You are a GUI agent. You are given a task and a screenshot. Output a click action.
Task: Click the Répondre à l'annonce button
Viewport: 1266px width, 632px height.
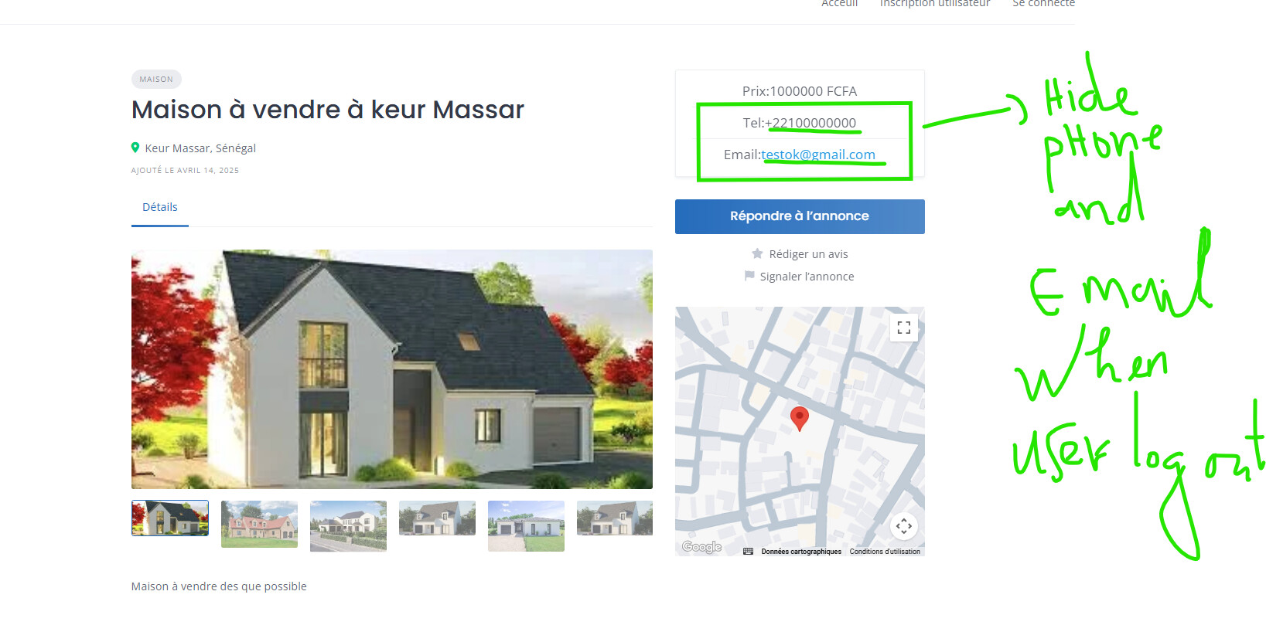[800, 216]
